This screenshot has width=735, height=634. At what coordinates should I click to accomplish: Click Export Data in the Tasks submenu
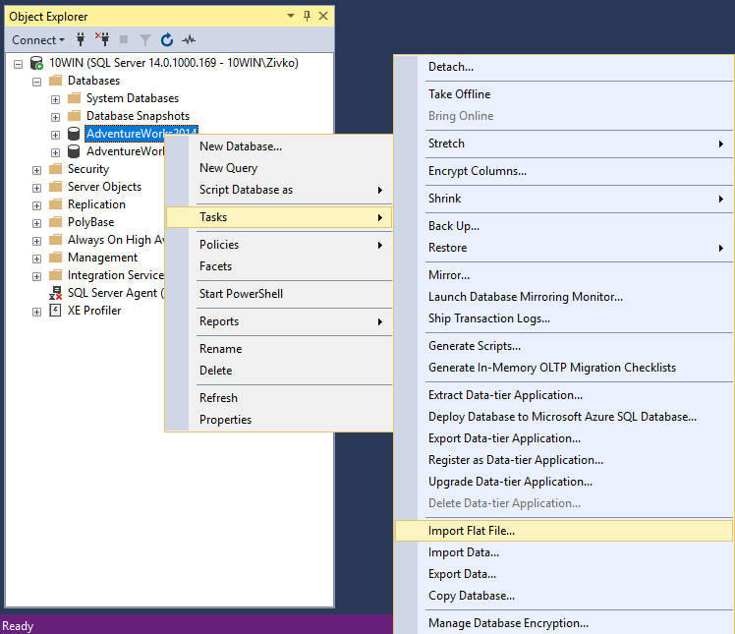pos(462,574)
